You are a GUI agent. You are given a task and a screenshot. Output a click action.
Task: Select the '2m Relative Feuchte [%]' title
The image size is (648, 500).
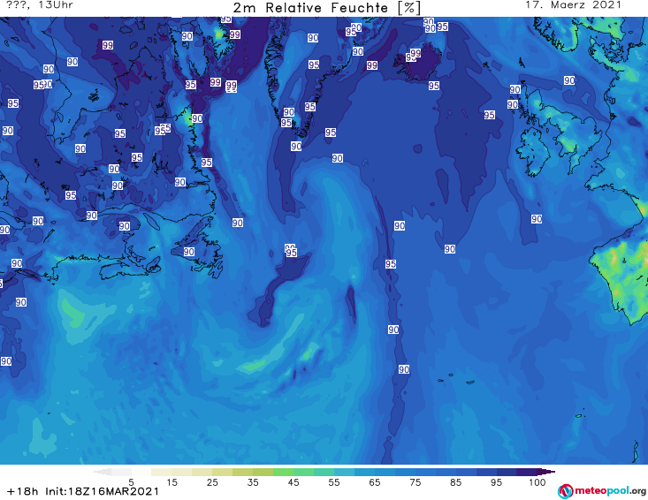click(326, 8)
